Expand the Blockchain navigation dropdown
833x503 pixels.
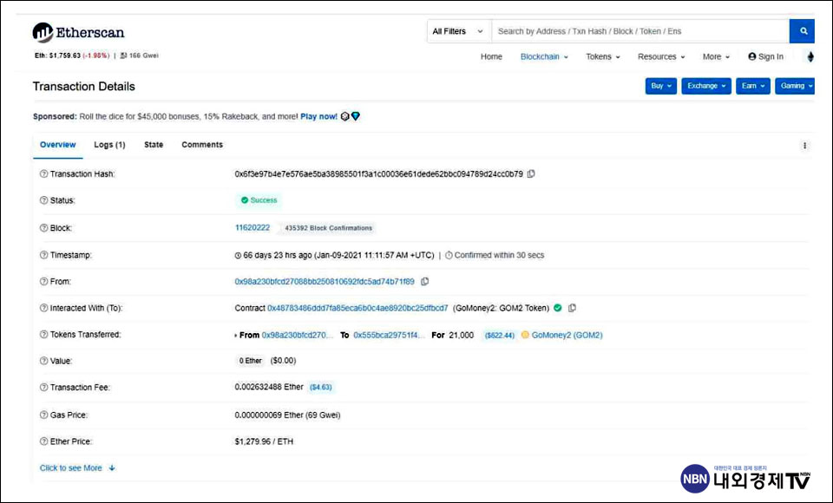click(x=544, y=56)
